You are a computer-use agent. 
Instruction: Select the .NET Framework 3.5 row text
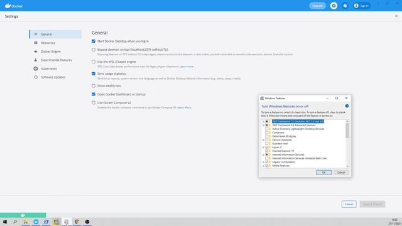298,121
